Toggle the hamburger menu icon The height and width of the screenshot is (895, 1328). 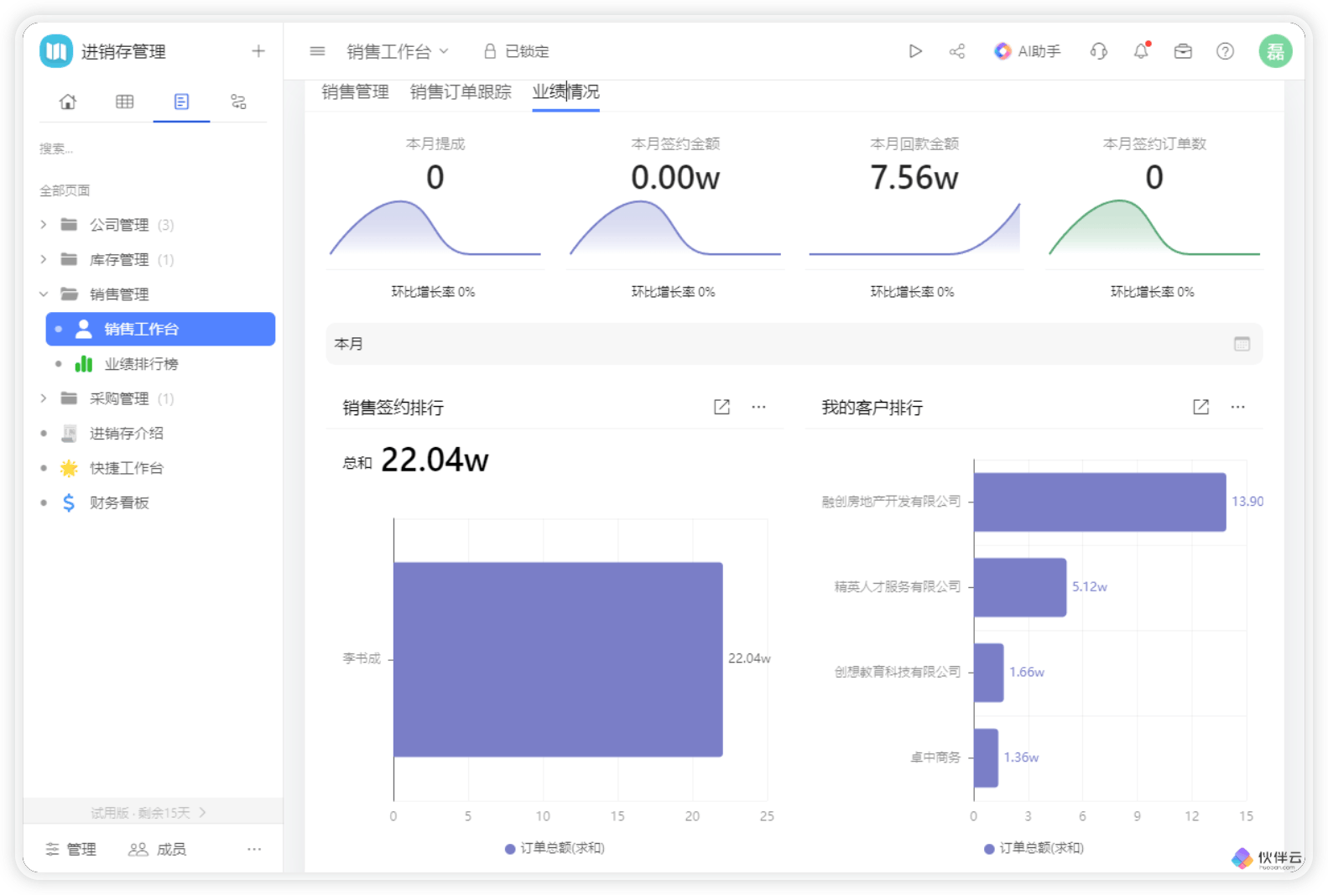click(x=317, y=51)
